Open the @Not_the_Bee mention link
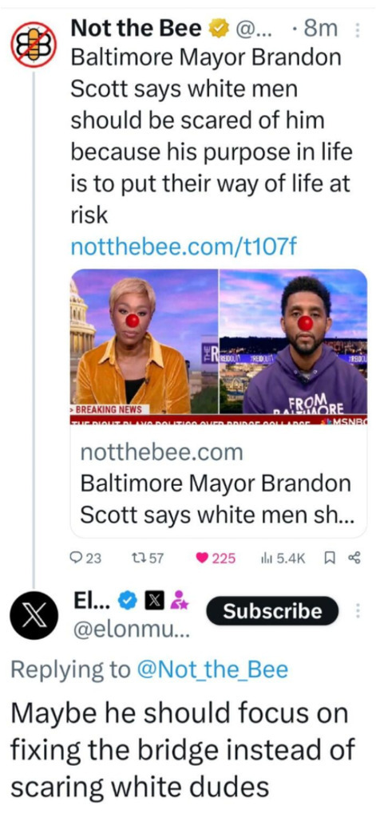376x817 pixels. click(x=212, y=669)
